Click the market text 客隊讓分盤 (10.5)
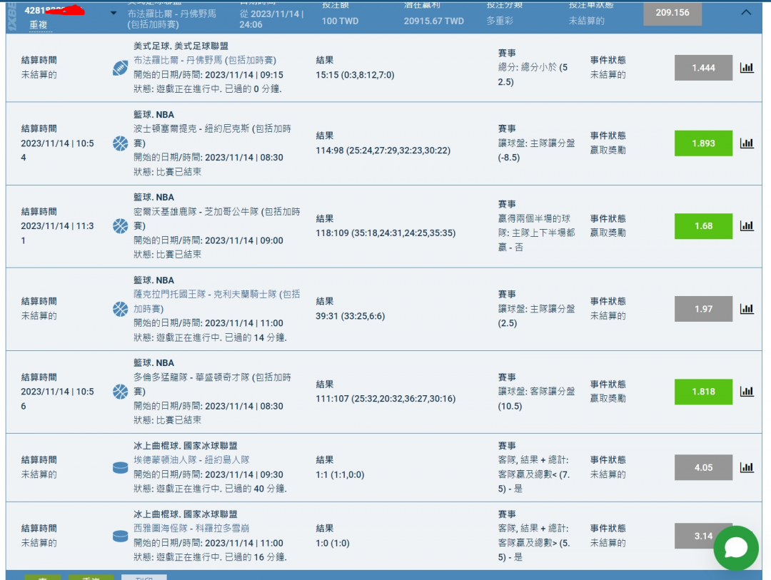 click(536, 399)
